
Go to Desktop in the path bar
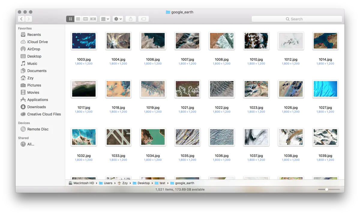click(x=141, y=183)
